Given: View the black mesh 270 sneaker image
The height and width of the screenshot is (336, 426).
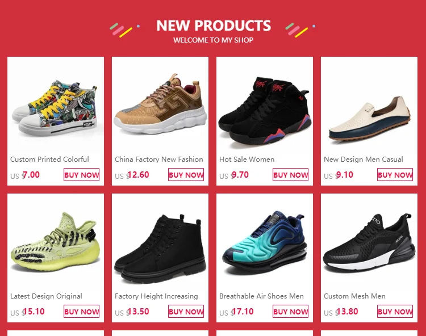Looking at the screenshot, I should click(x=369, y=242).
